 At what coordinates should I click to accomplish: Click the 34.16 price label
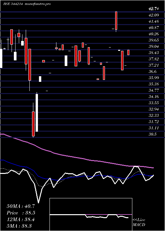click(x=154, y=97)
